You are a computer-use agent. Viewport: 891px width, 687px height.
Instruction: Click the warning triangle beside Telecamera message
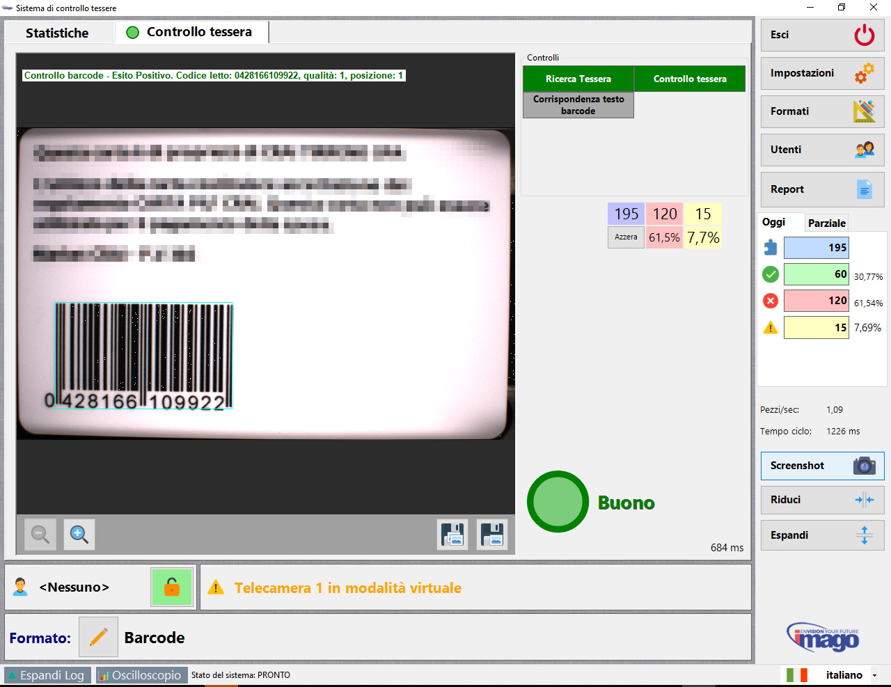tap(216, 587)
